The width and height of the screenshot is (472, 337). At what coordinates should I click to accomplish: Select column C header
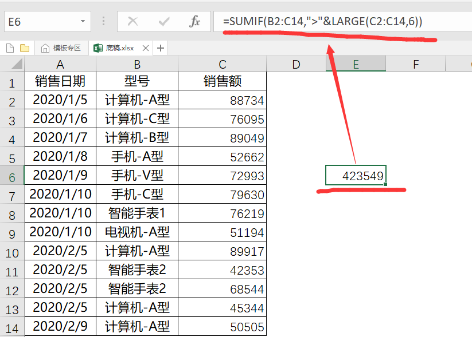[x=222, y=64]
